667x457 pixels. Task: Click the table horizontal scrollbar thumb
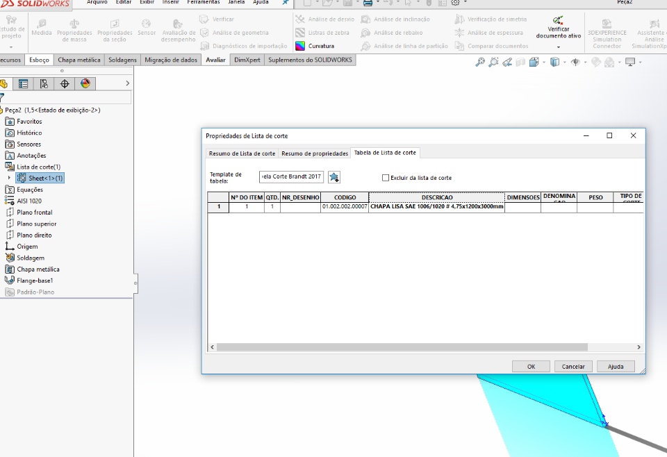coord(402,347)
